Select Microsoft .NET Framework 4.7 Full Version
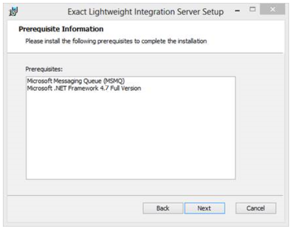Screen dimensions: 292x229 click(x=84, y=88)
